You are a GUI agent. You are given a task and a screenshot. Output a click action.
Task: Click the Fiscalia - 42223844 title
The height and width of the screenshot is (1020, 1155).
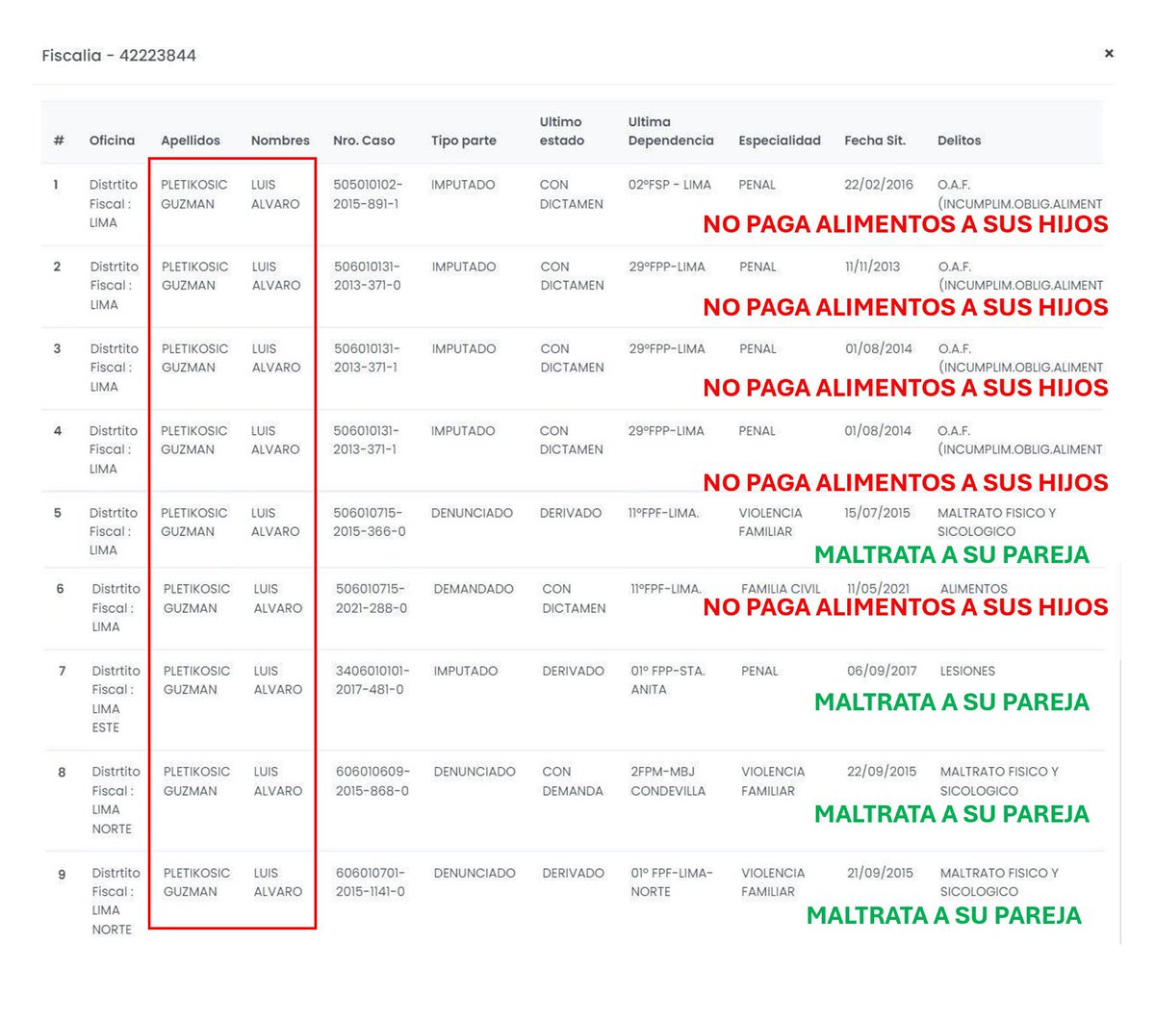118,56
